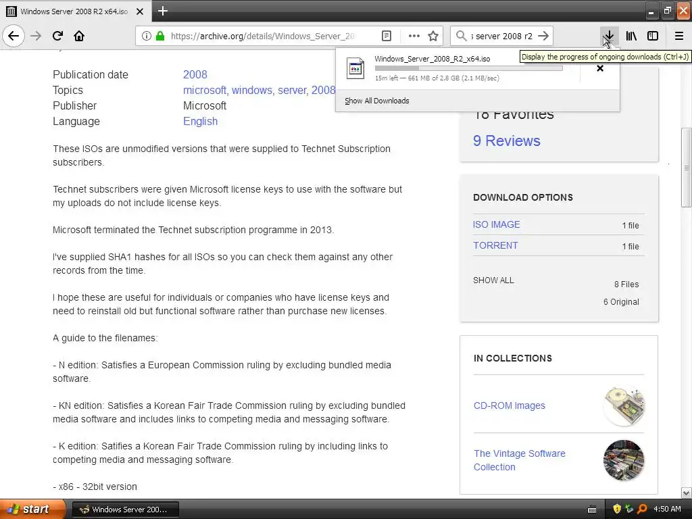
Task: Cancel the ISO download with X
Action: coord(600,68)
